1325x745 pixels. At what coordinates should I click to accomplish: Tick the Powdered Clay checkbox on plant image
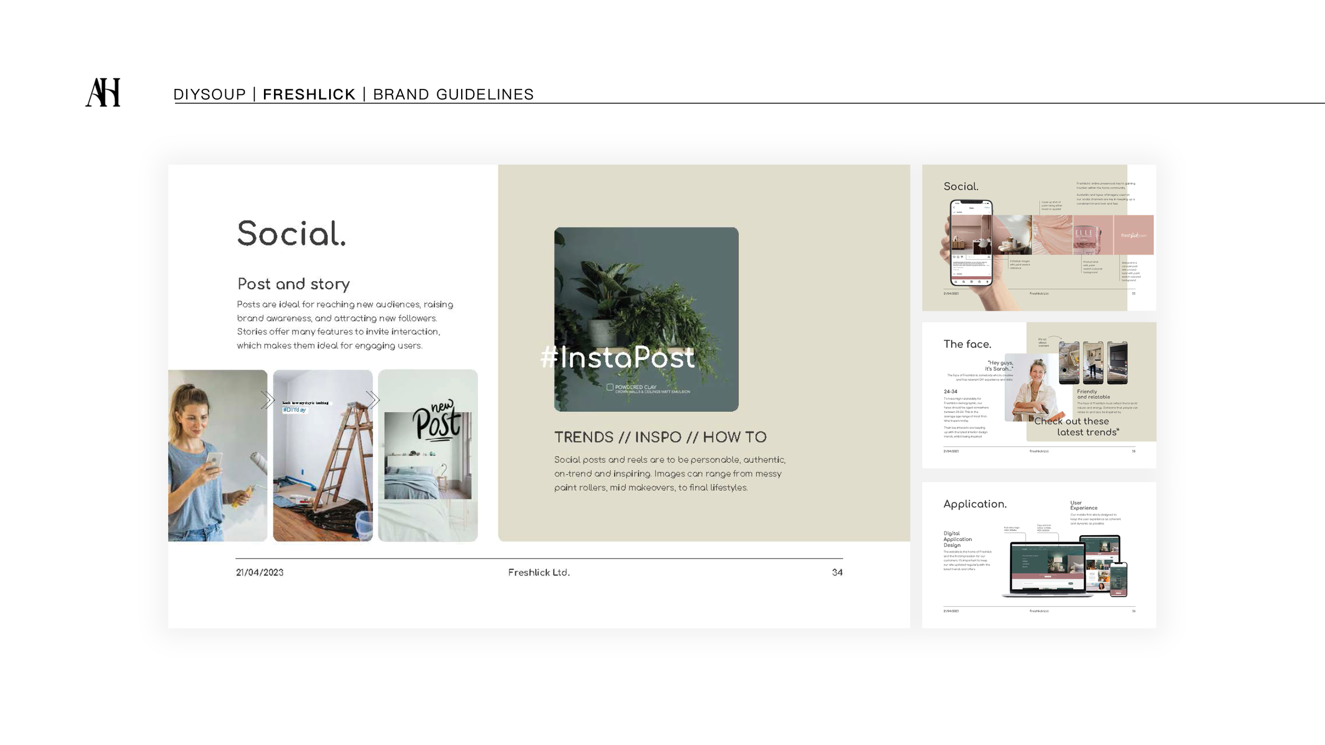pyautogui.click(x=609, y=387)
